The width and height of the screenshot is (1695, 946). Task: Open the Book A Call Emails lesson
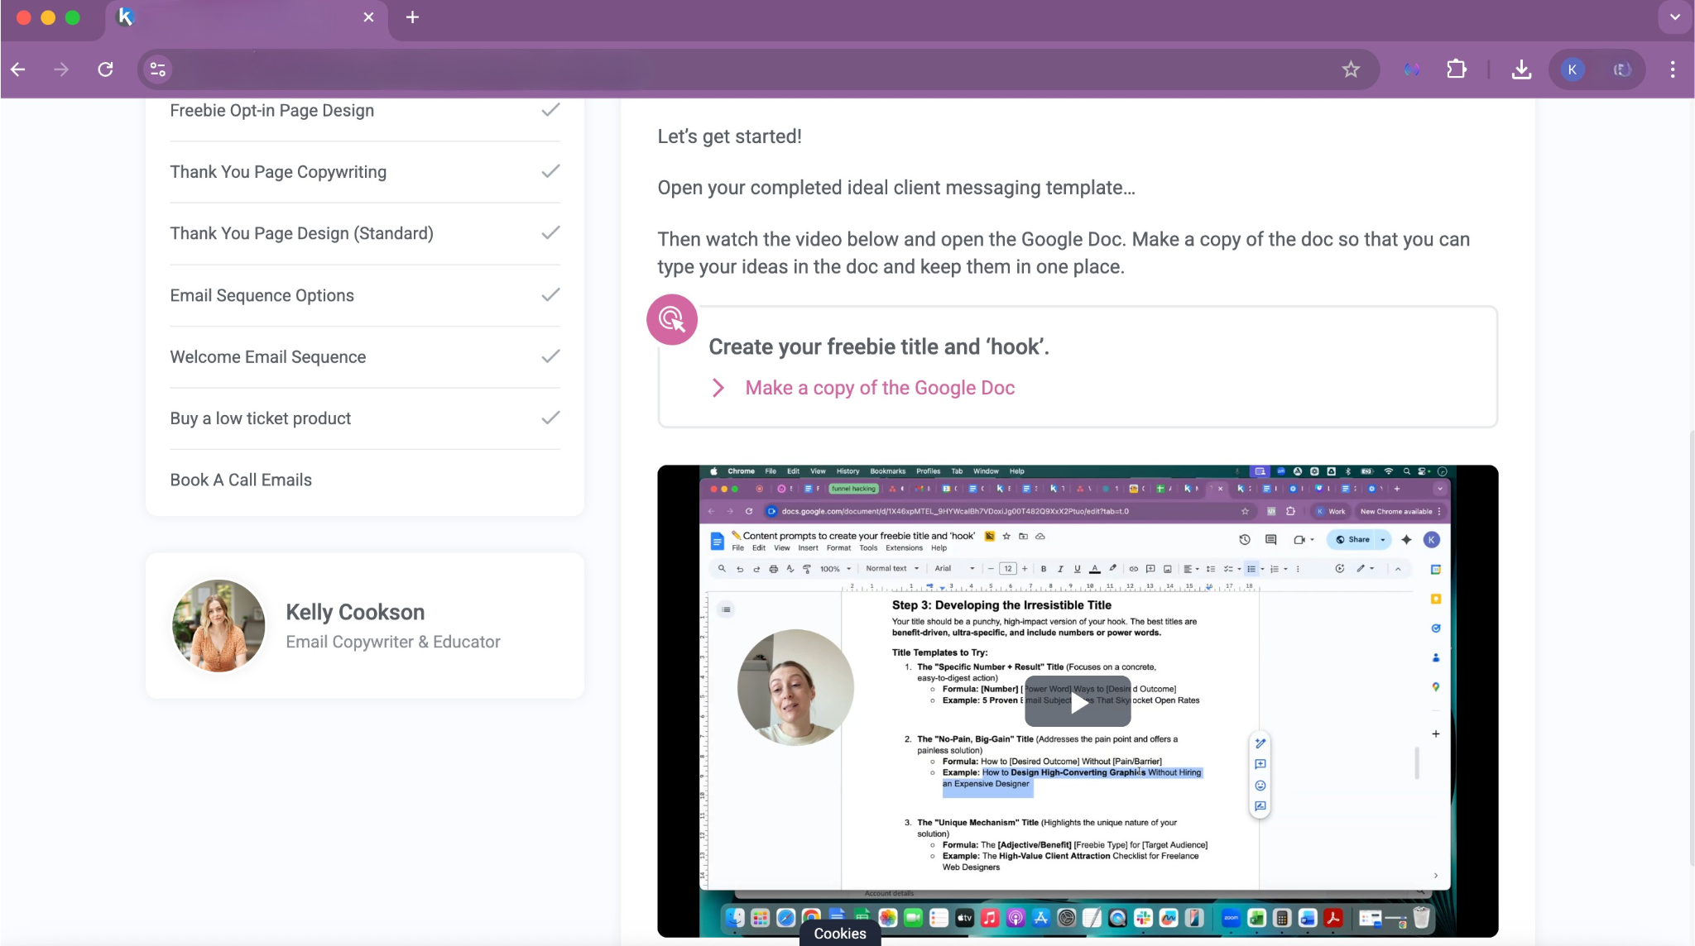pos(241,480)
